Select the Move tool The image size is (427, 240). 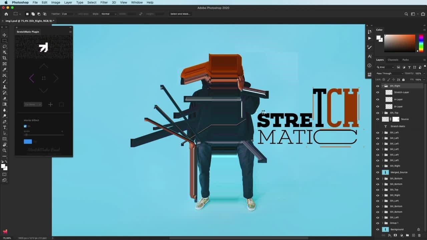coord(4,35)
